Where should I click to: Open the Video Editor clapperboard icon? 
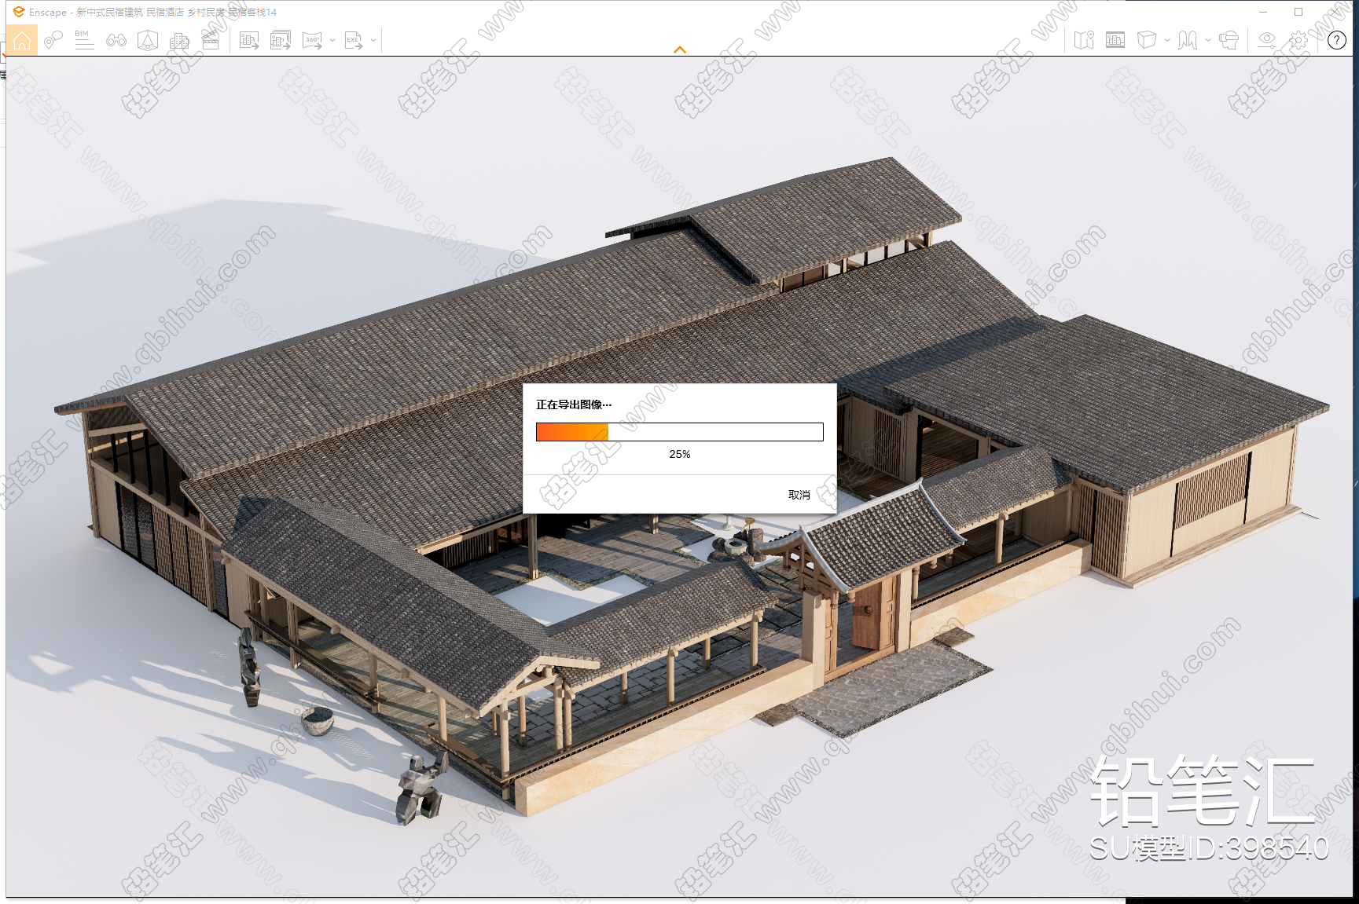(x=211, y=40)
